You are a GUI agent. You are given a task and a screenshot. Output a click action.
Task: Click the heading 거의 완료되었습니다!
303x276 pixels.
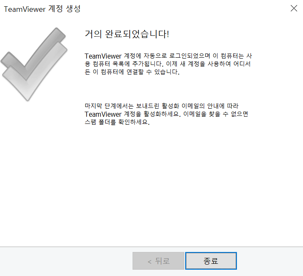click(x=127, y=34)
